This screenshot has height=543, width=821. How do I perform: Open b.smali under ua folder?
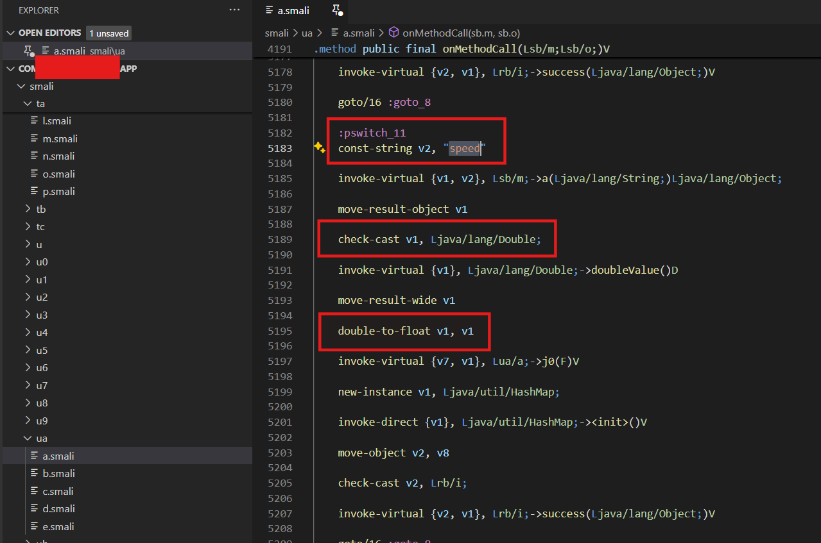point(126,473)
